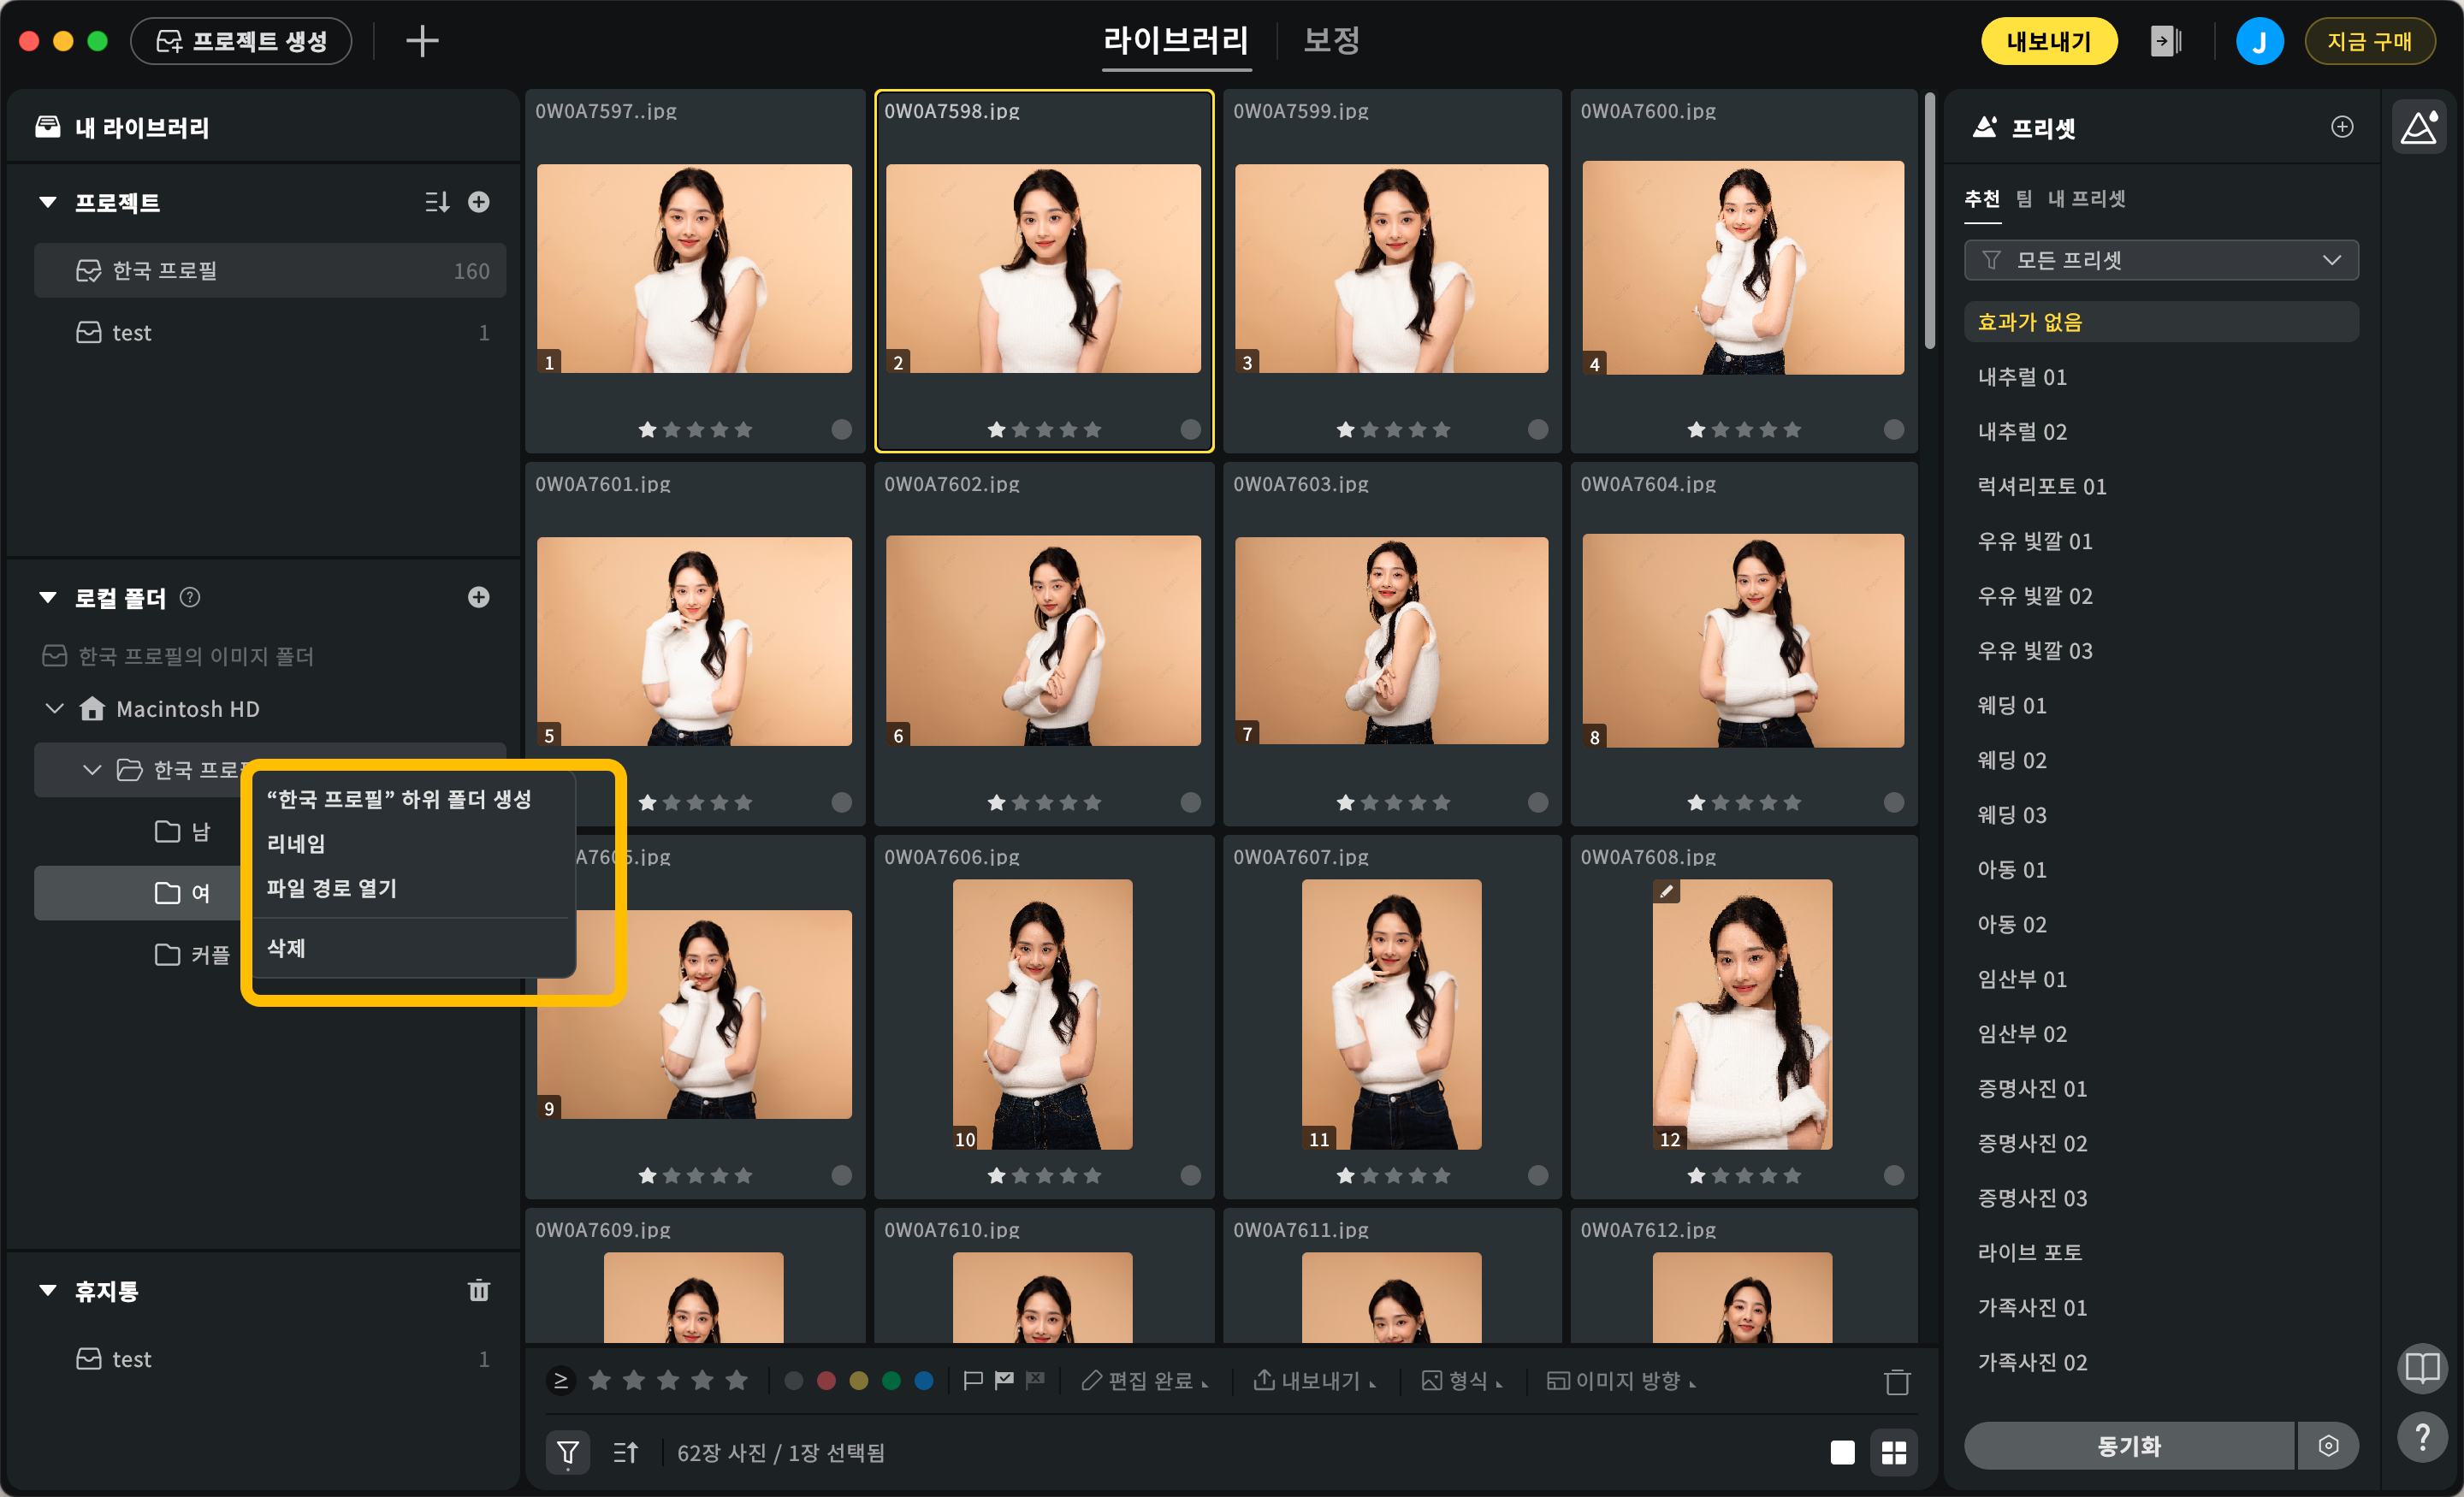Image resolution: width=2464 pixels, height=1497 pixels.
Task: Switch to the 보정 tab
Action: coord(1331,40)
